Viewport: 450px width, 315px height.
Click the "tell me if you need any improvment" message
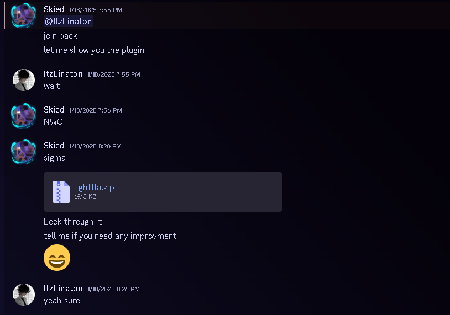110,236
